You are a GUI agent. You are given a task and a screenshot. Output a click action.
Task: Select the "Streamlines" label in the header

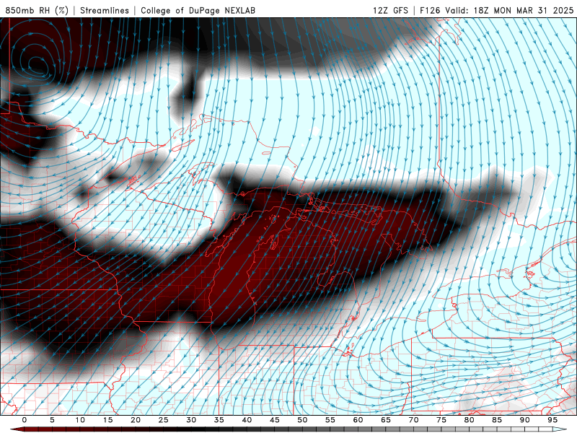tap(105, 10)
